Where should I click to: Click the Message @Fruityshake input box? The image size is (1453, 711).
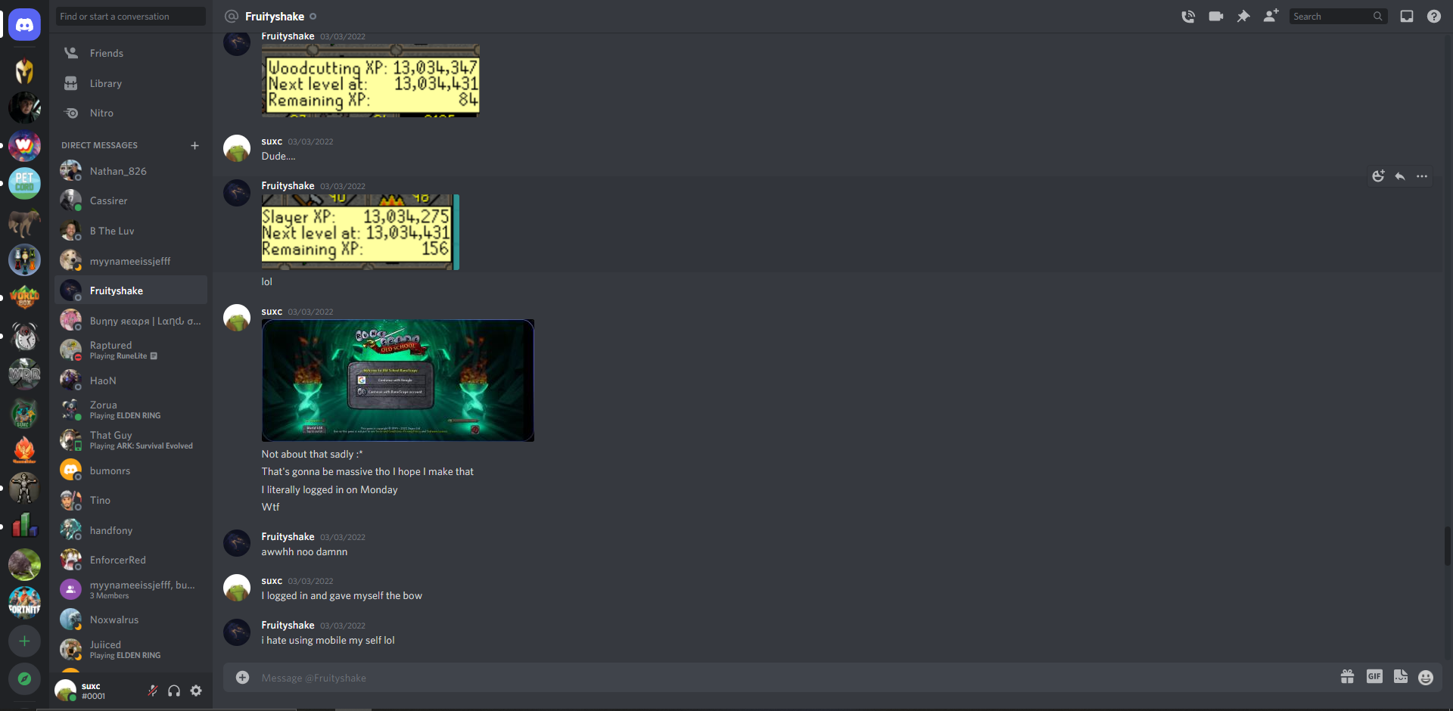(795, 678)
